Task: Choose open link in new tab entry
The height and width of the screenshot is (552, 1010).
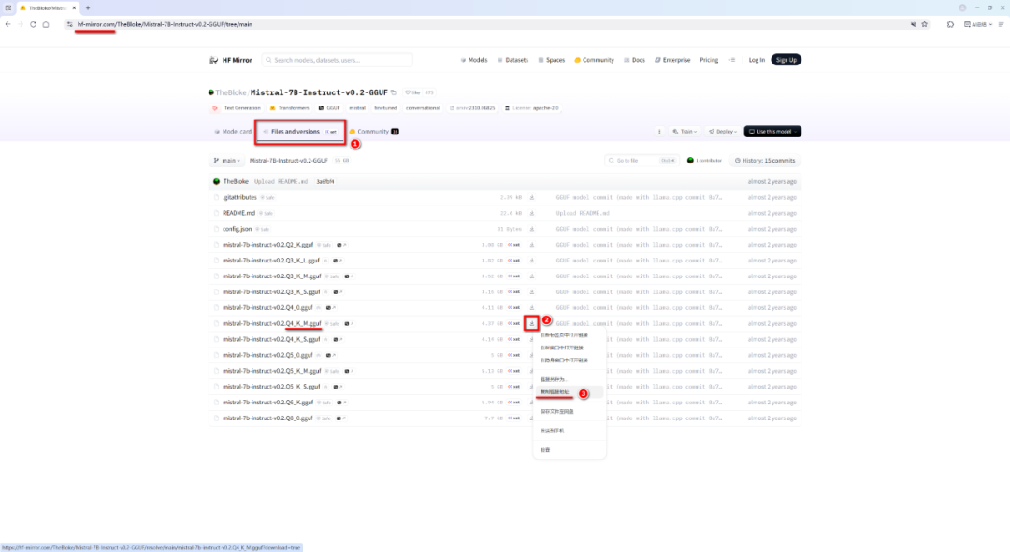Action: tap(564, 335)
